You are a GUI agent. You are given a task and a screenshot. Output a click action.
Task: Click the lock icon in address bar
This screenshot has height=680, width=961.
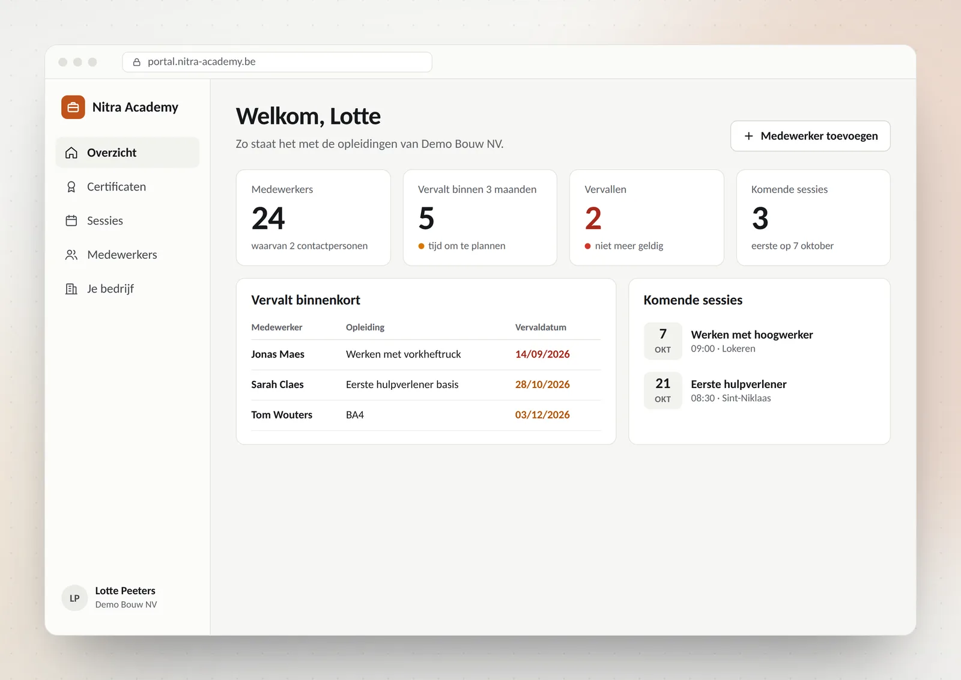click(x=137, y=62)
